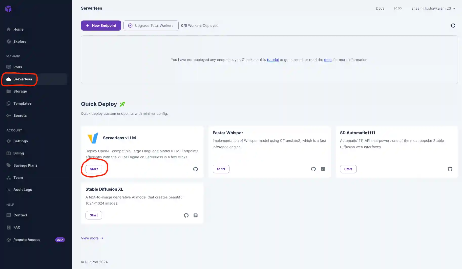Follow the tutorial link
Viewport: 462px width, 269px height.
273,60
